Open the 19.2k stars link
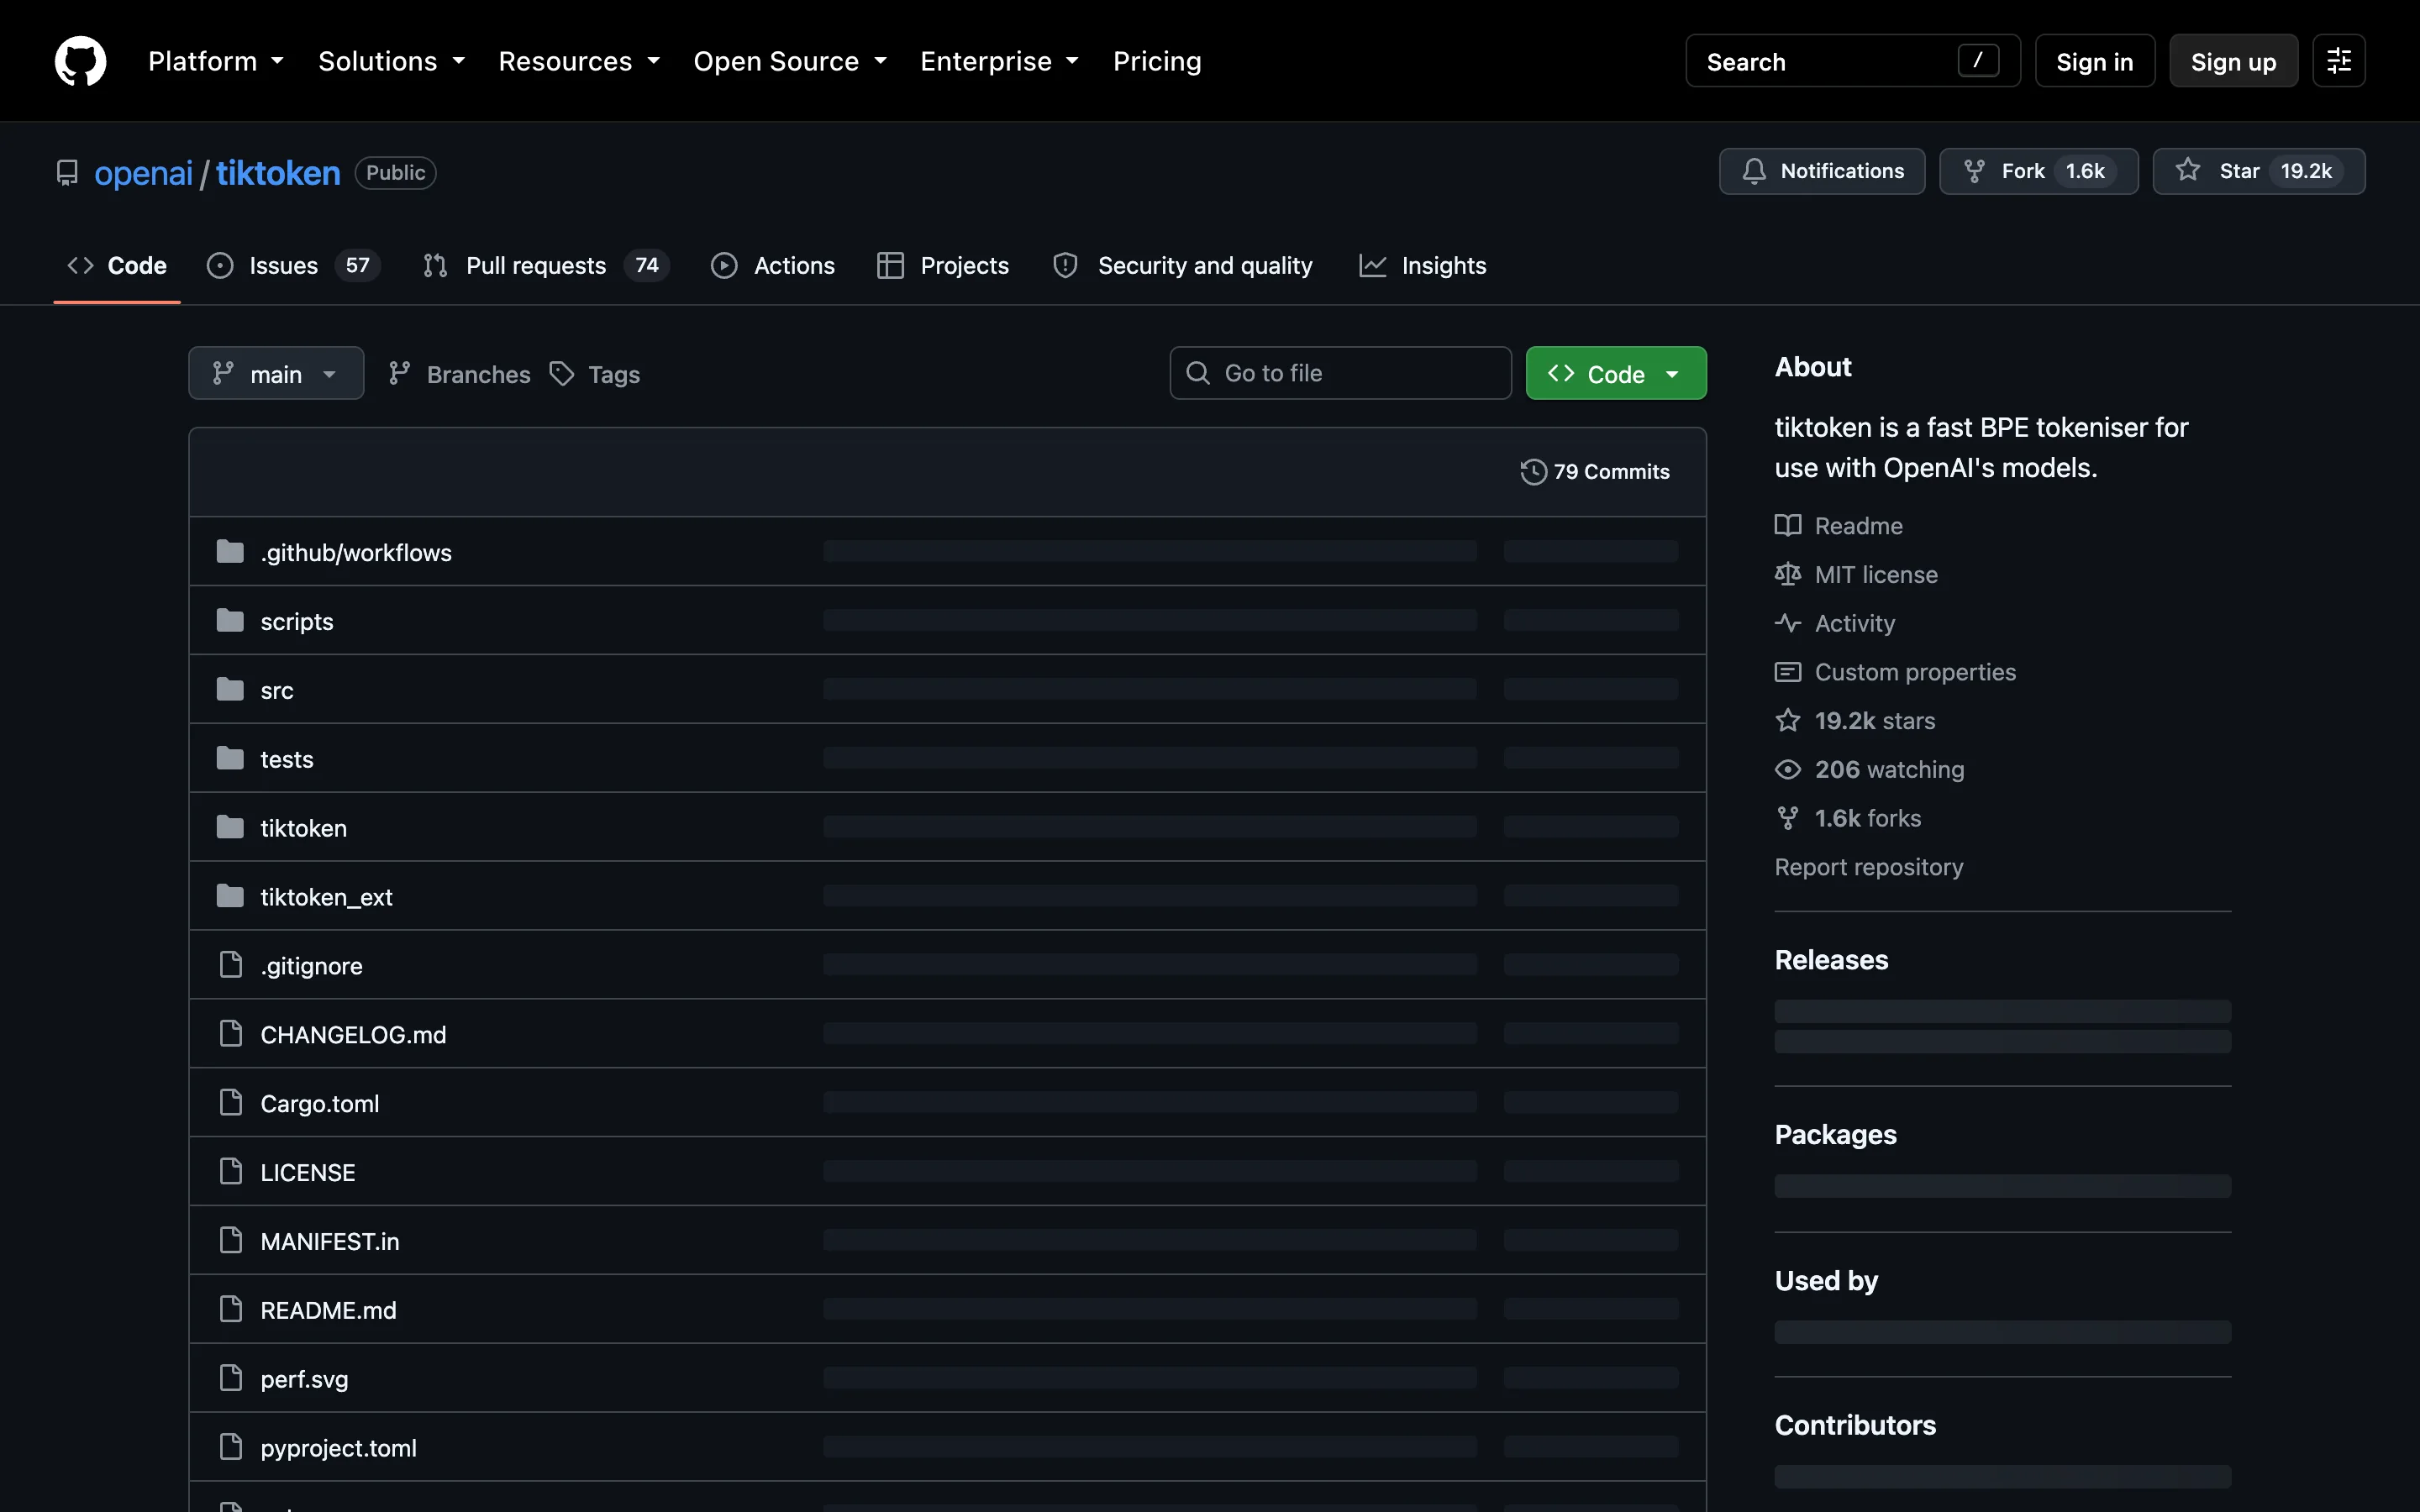The height and width of the screenshot is (1512, 2420). click(x=1855, y=721)
